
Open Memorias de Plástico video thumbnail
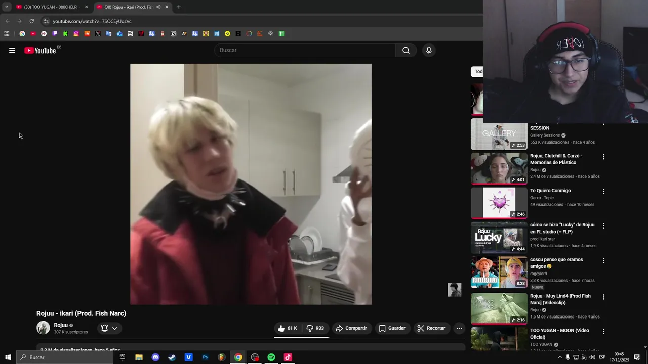[x=499, y=168]
